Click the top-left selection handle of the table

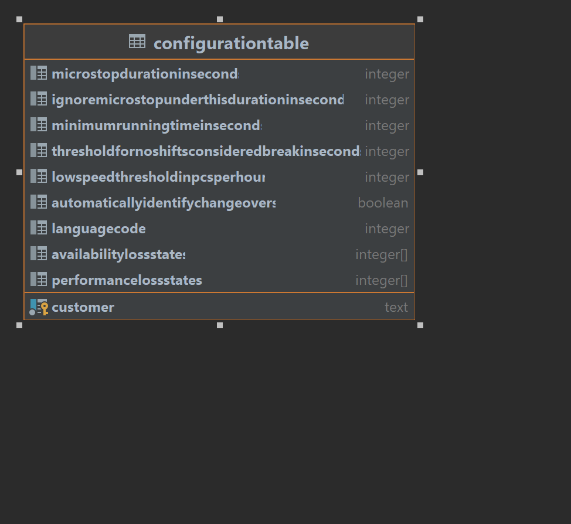[x=19, y=19]
